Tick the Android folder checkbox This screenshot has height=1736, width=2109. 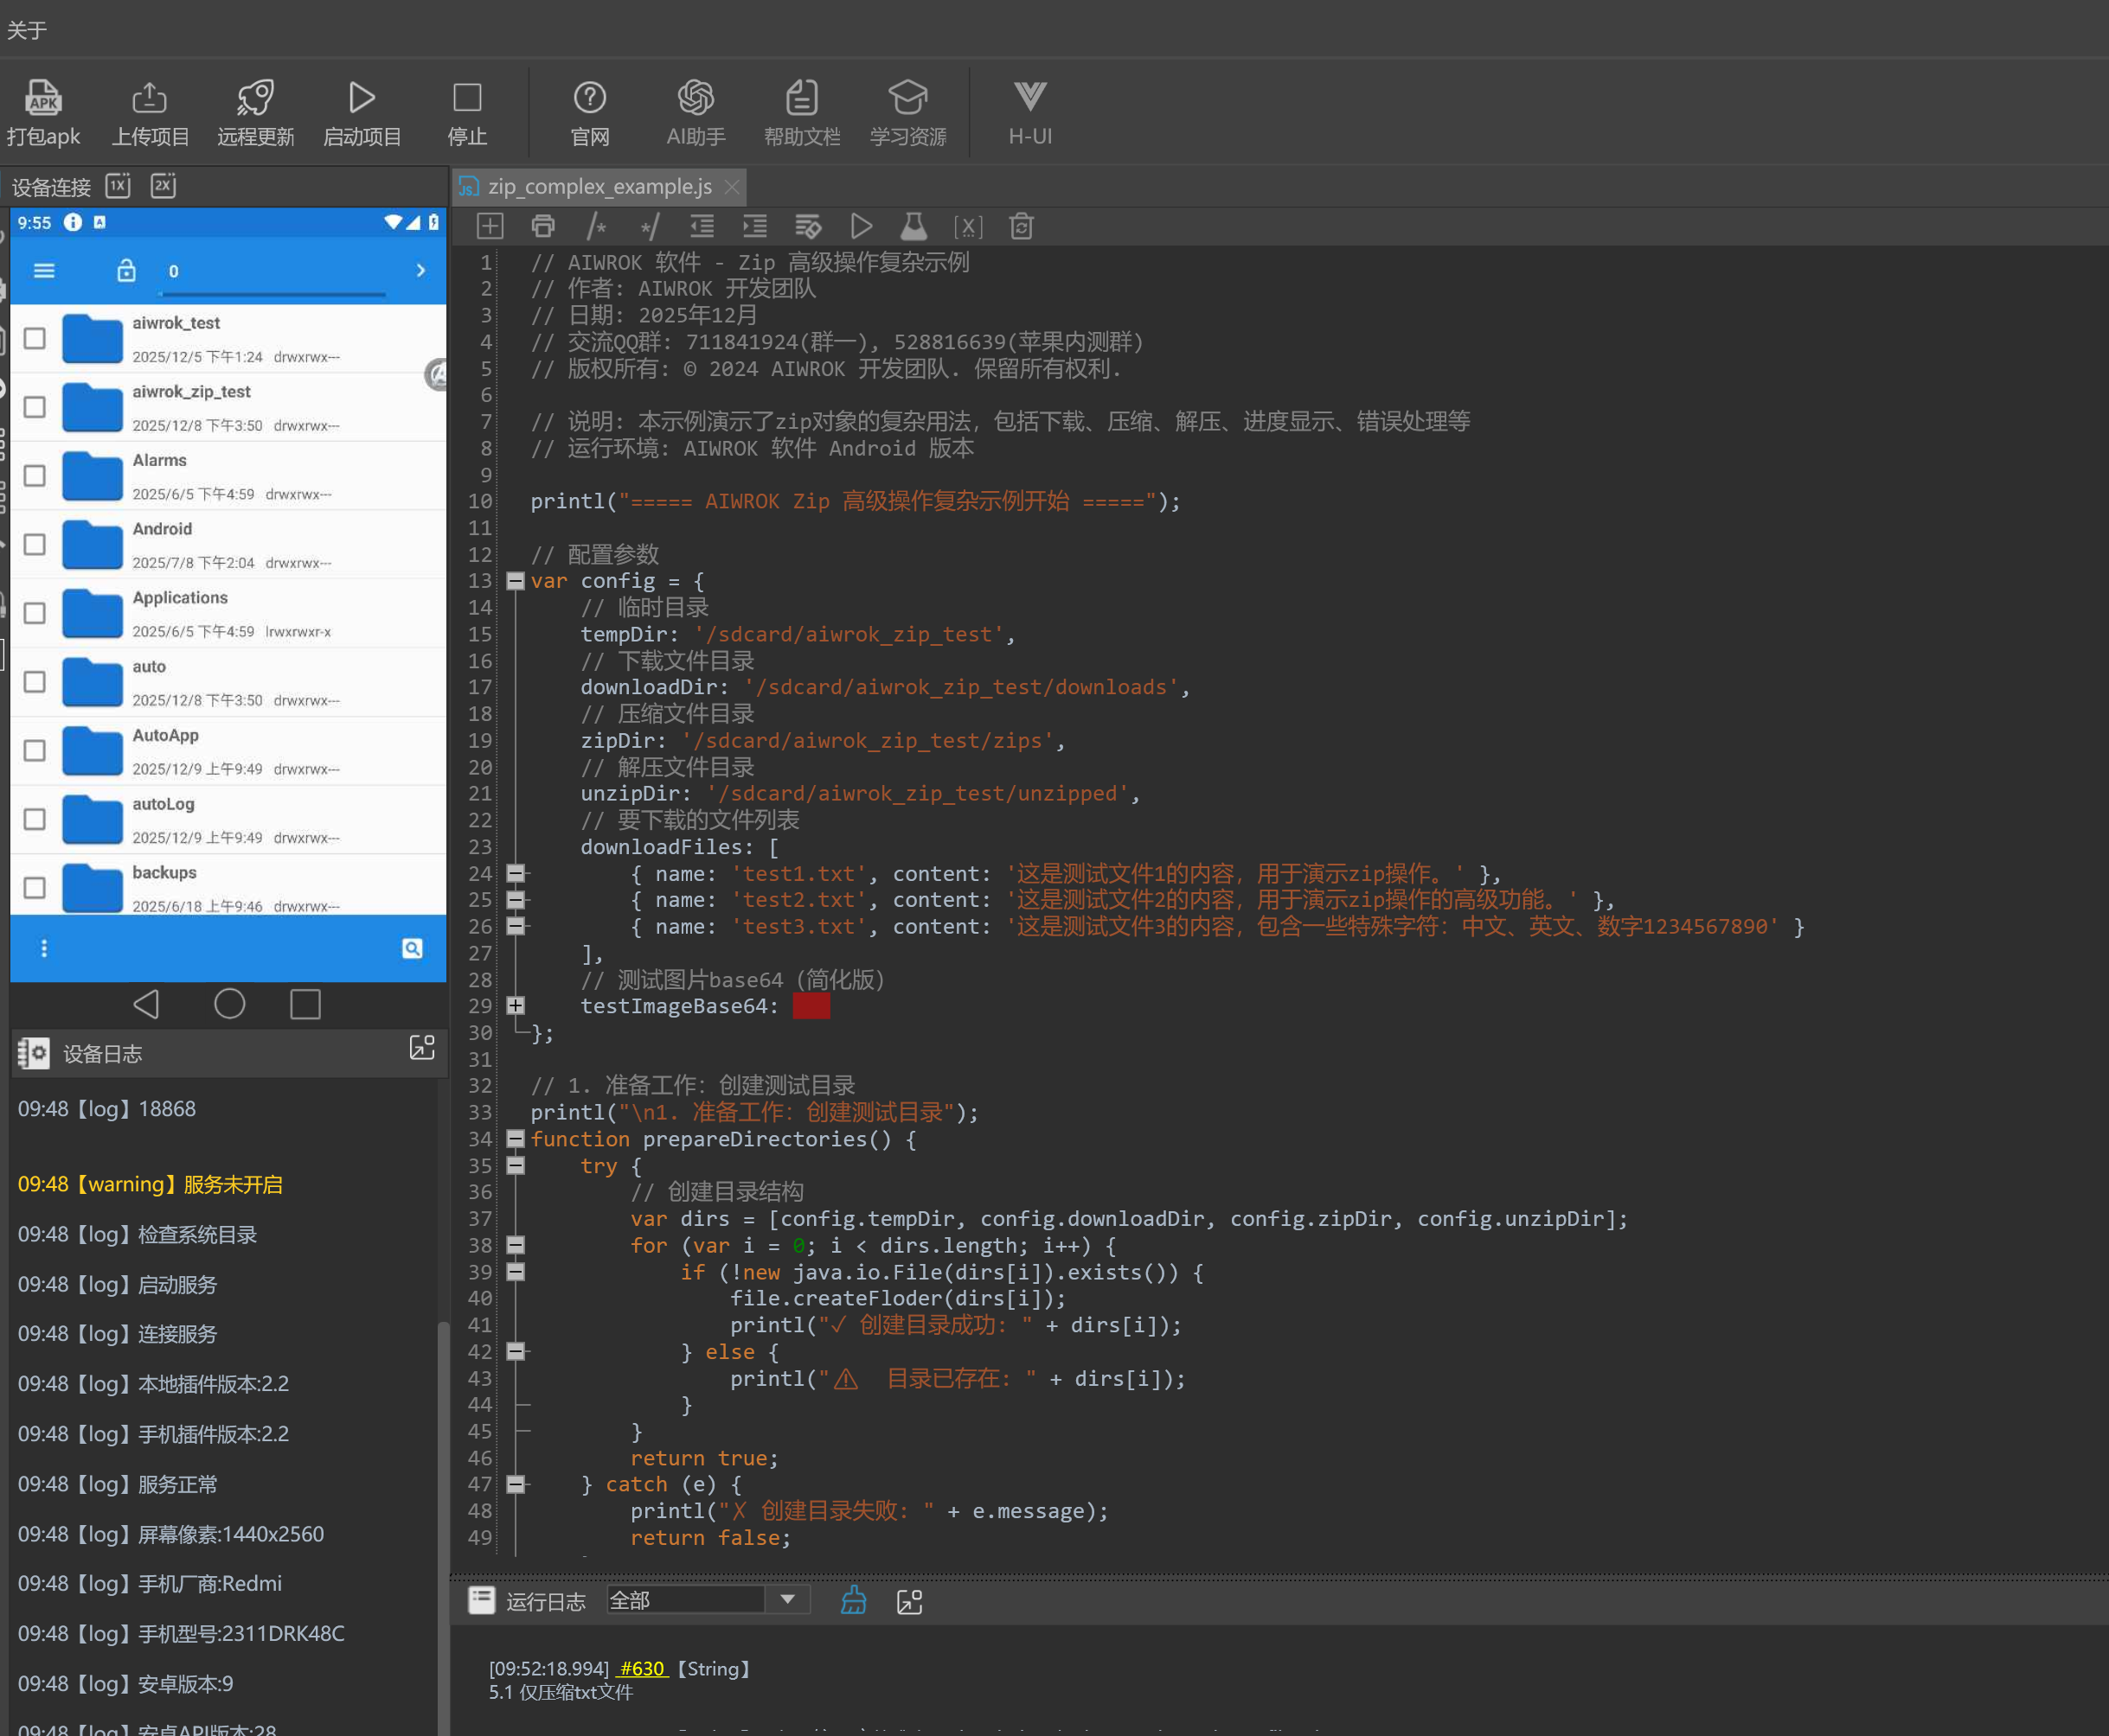35,544
